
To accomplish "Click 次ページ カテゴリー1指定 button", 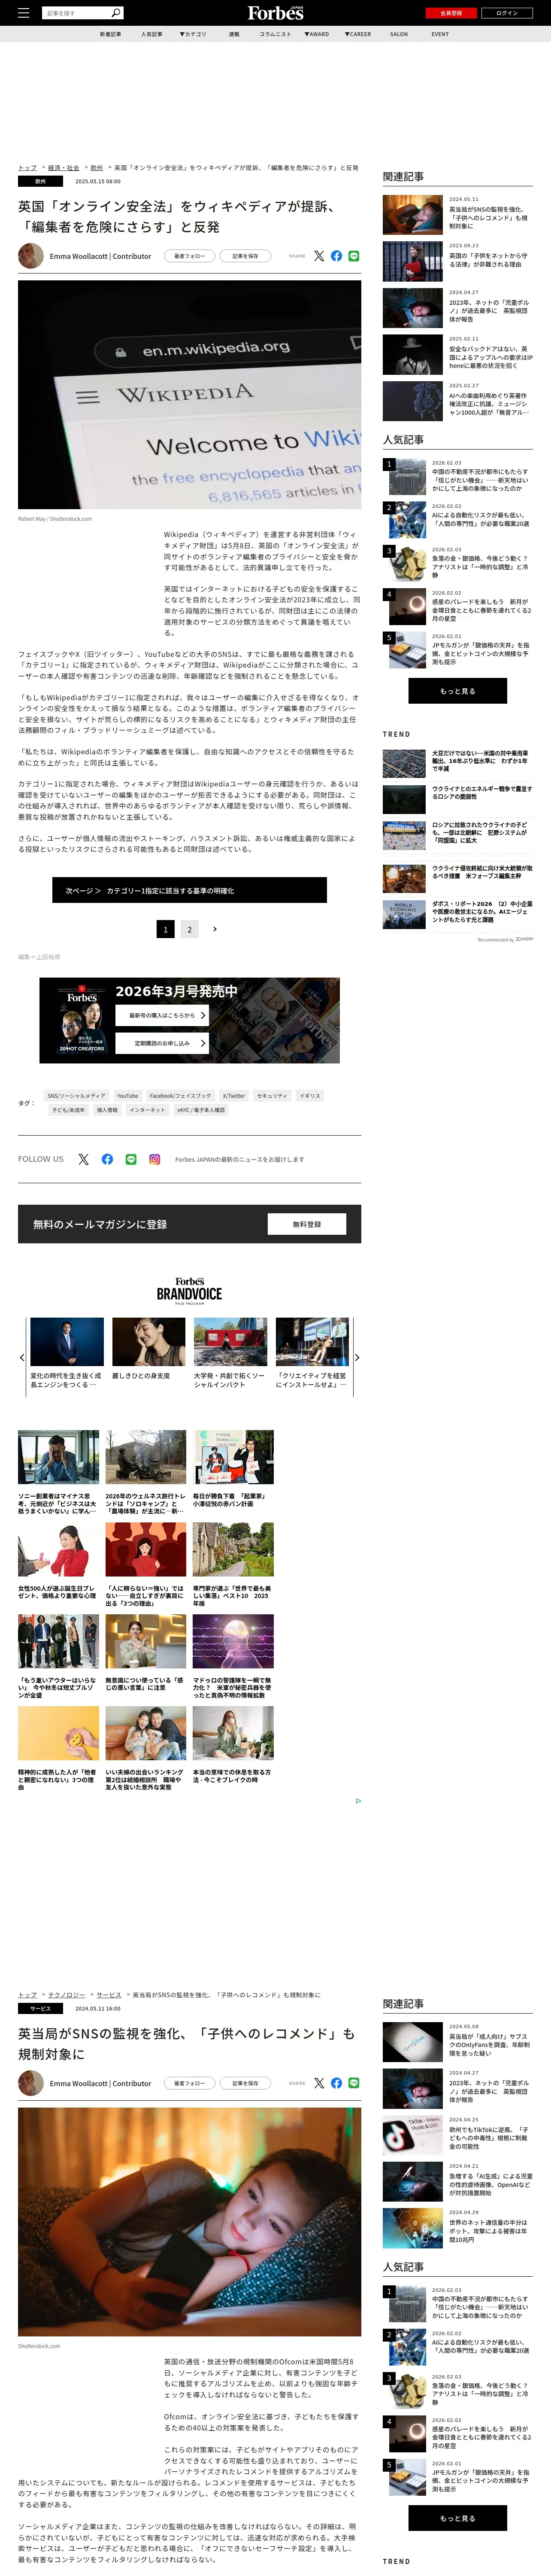I will [189, 890].
